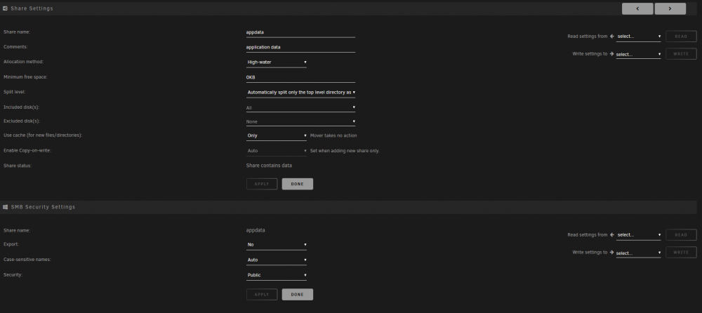The image size is (702, 313).
Task: Open Share Settings 'Read settings from' dropdown
Action: 638,36
